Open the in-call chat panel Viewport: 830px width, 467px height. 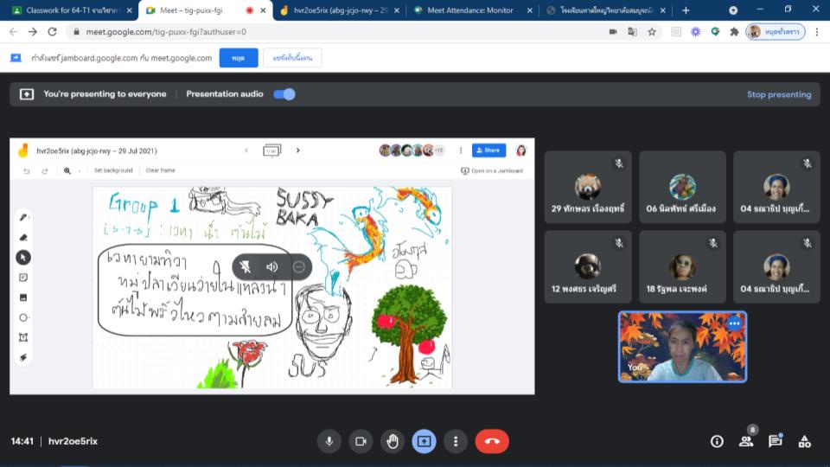pyautogui.click(x=775, y=441)
